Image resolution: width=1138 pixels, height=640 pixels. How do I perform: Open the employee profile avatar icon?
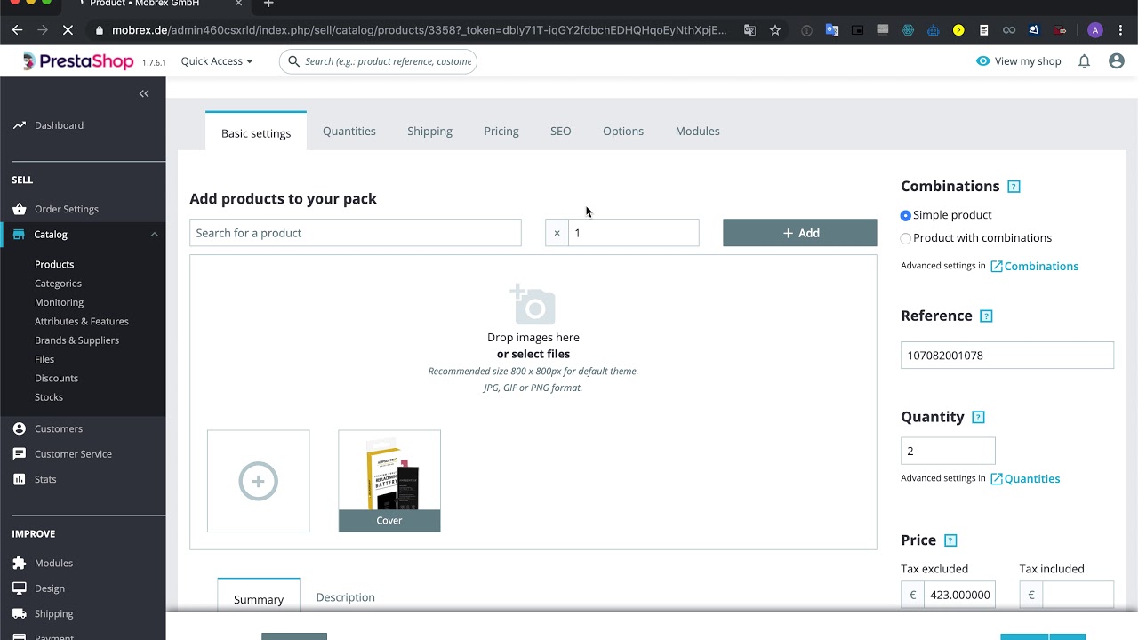(1117, 61)
